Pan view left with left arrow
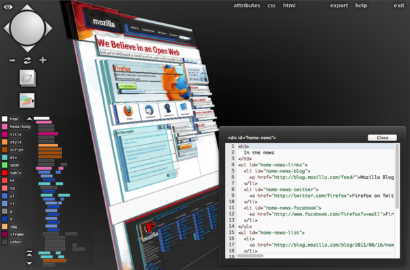Viewport: 410px width, 270px height. [x=7, y=28]
